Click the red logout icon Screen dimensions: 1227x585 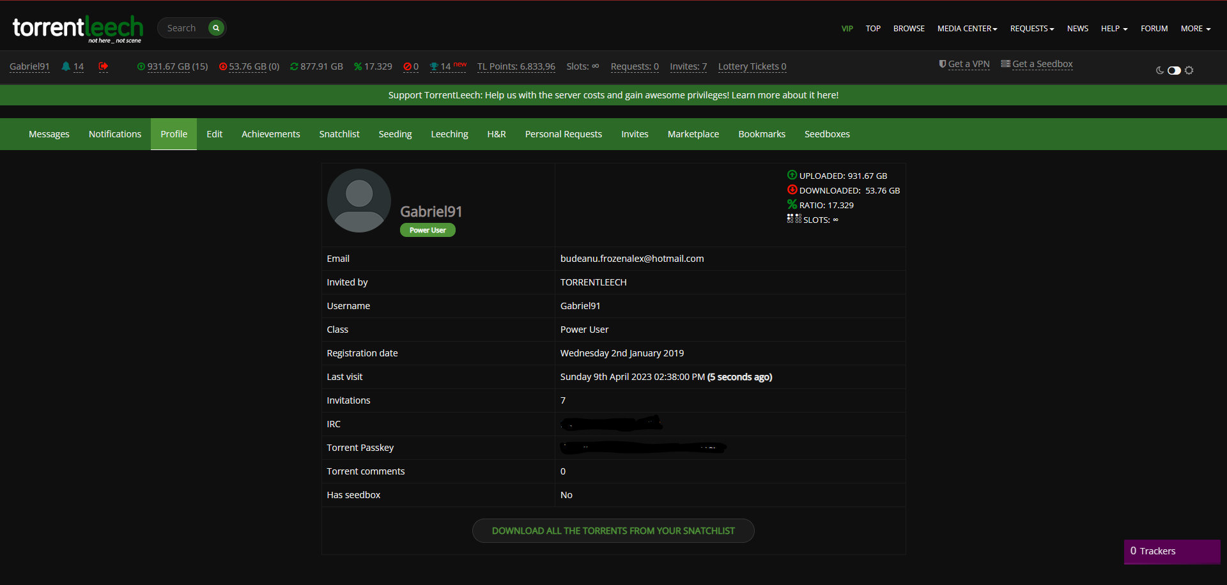tap(104, 66)
